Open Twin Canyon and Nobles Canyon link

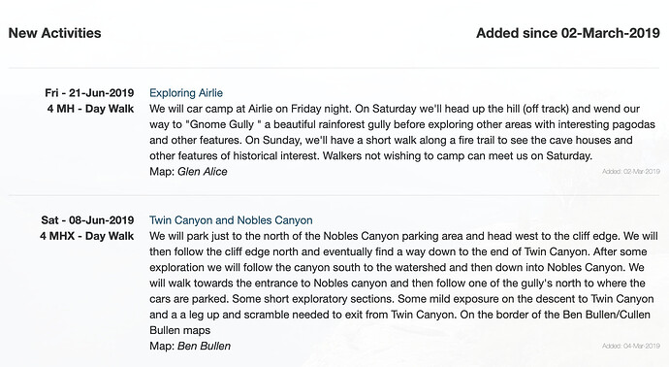231,220
